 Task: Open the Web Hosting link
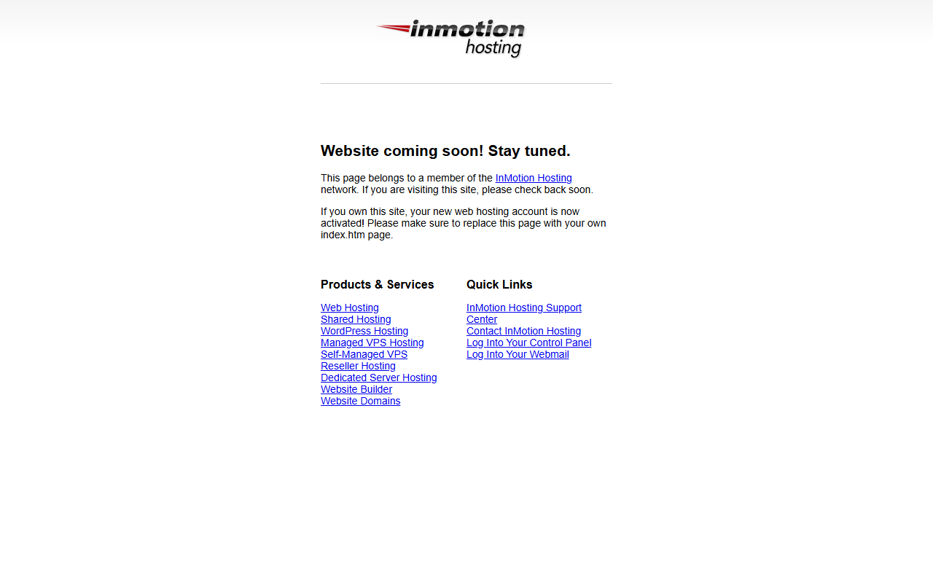click(x=350, y=308)
